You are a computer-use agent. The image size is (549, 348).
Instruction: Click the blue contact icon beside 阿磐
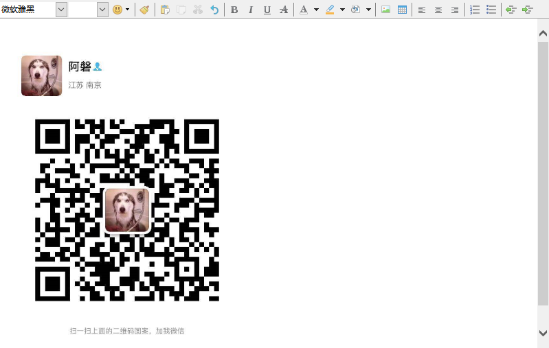point(98,67)
